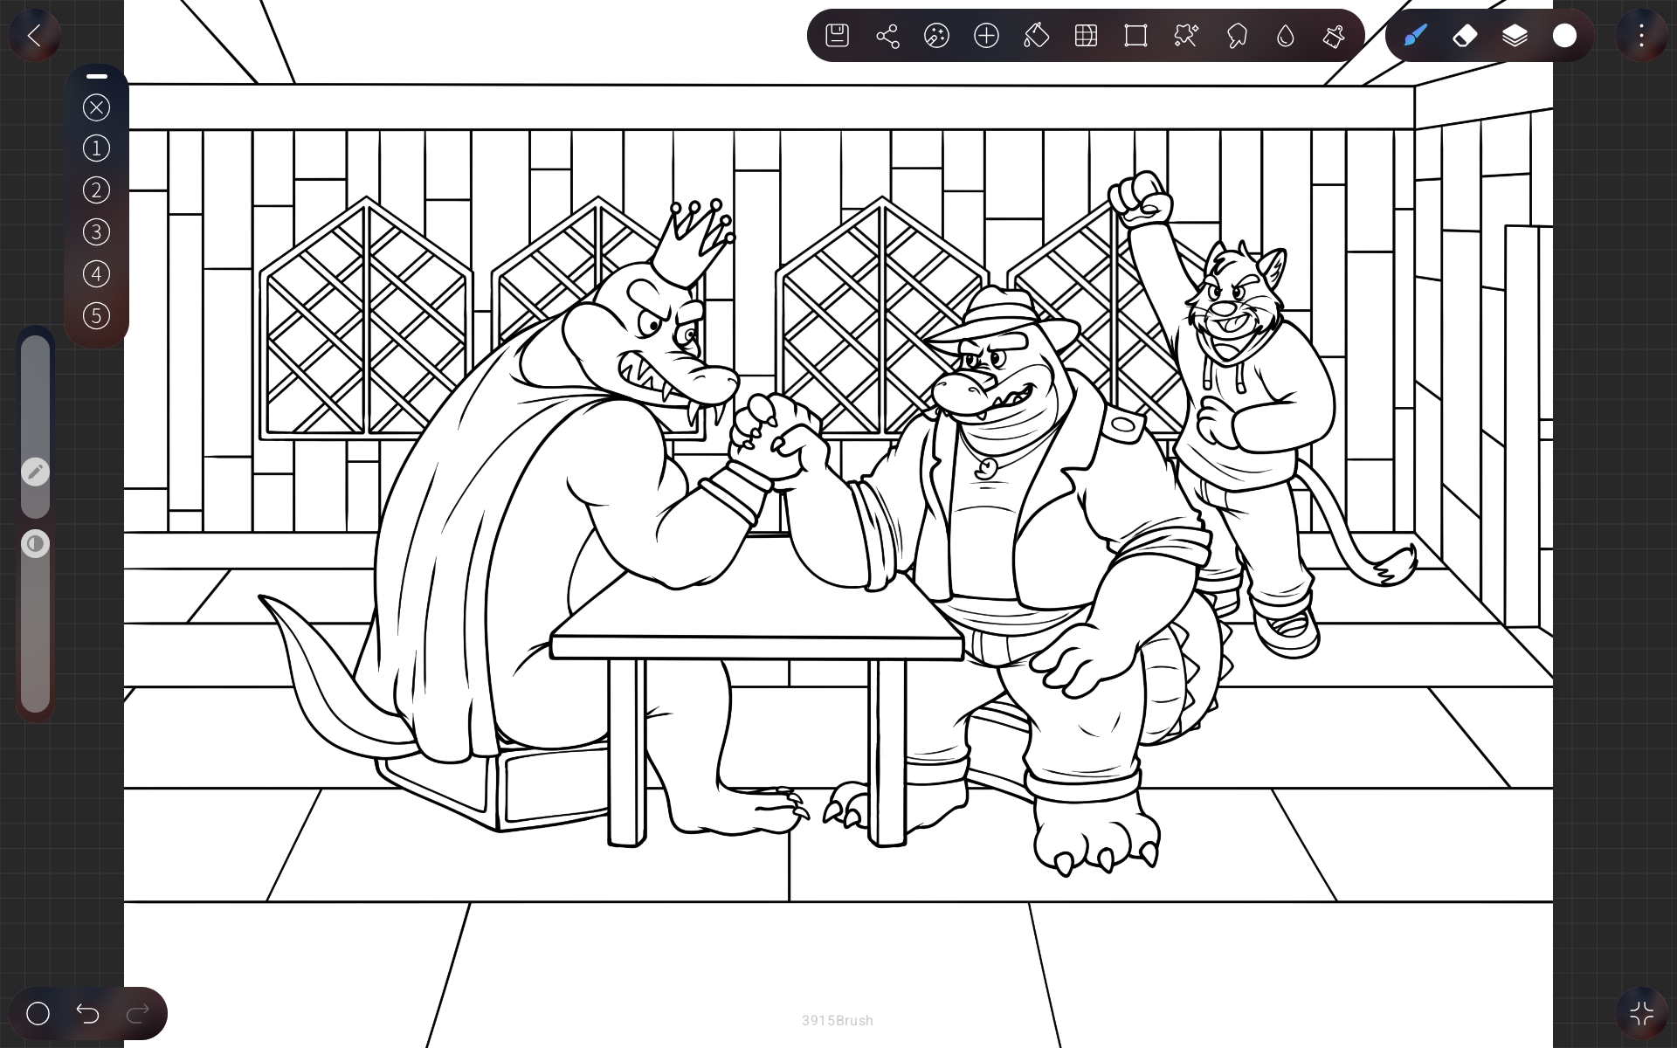Select brush preset slot 1
This screenshot has height=1048, width=1677.
(96, 148)
